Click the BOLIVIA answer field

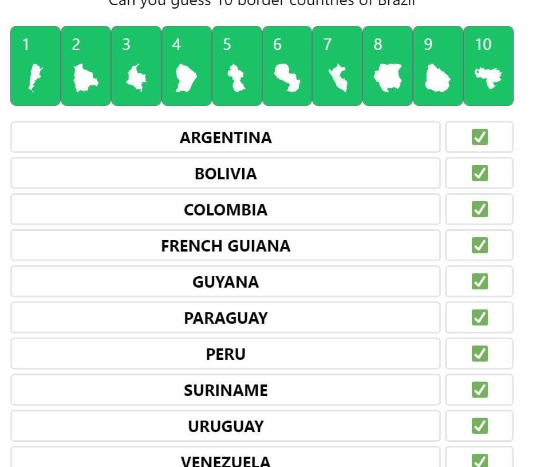point(226,173)
